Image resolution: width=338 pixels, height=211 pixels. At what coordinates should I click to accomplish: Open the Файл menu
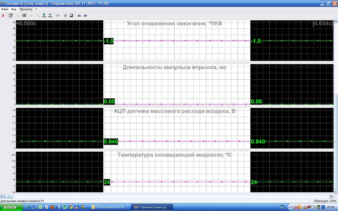pyautogui.click(x=5, y=9)
